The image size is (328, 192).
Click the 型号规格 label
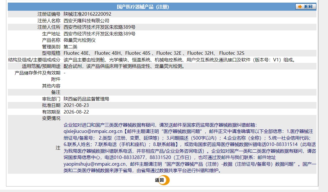51,53
